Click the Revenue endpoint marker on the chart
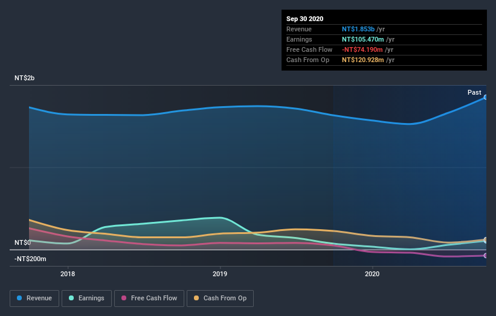 tap(486, 97)
